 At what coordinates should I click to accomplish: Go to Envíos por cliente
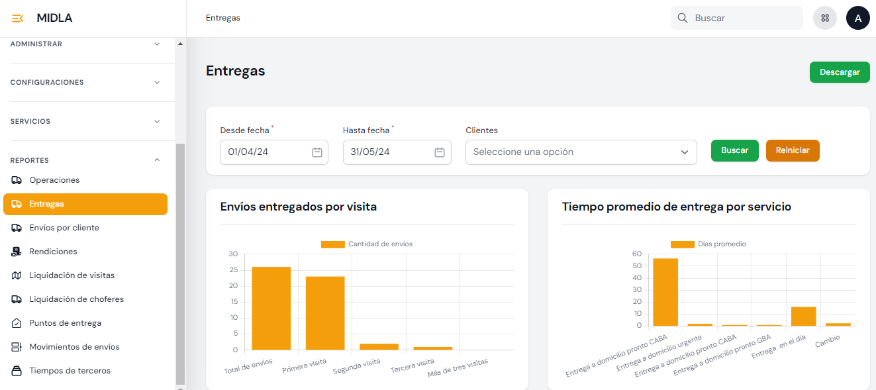pyautogui.click(x=64, y=228)
